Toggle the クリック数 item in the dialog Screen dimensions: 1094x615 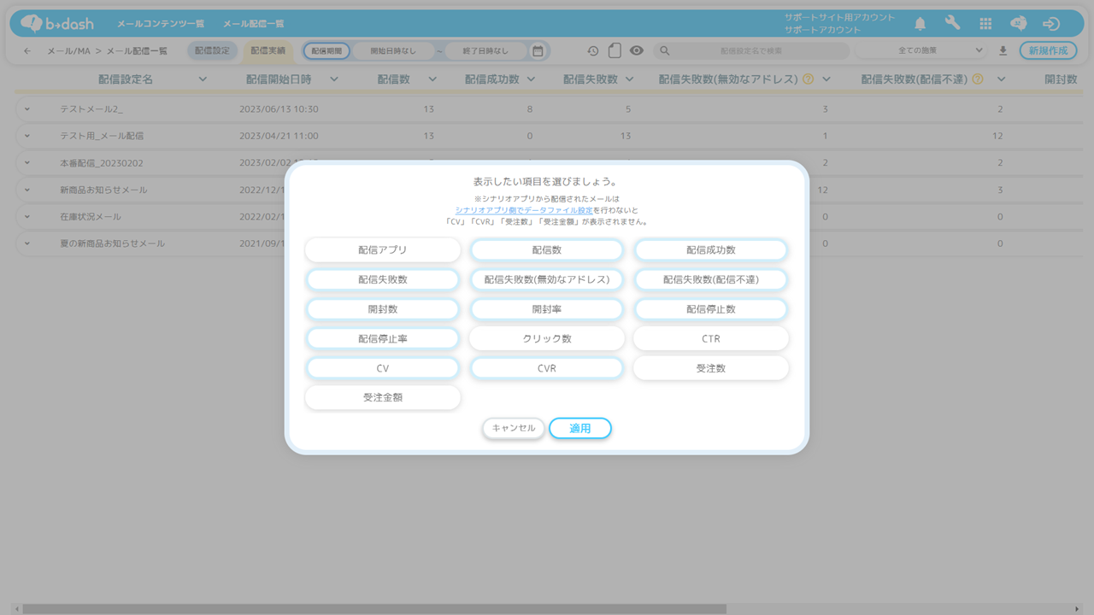pos(547,338)
